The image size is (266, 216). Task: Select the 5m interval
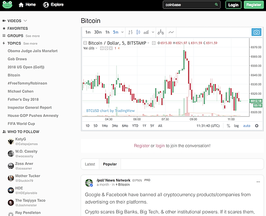coord(116,32)
